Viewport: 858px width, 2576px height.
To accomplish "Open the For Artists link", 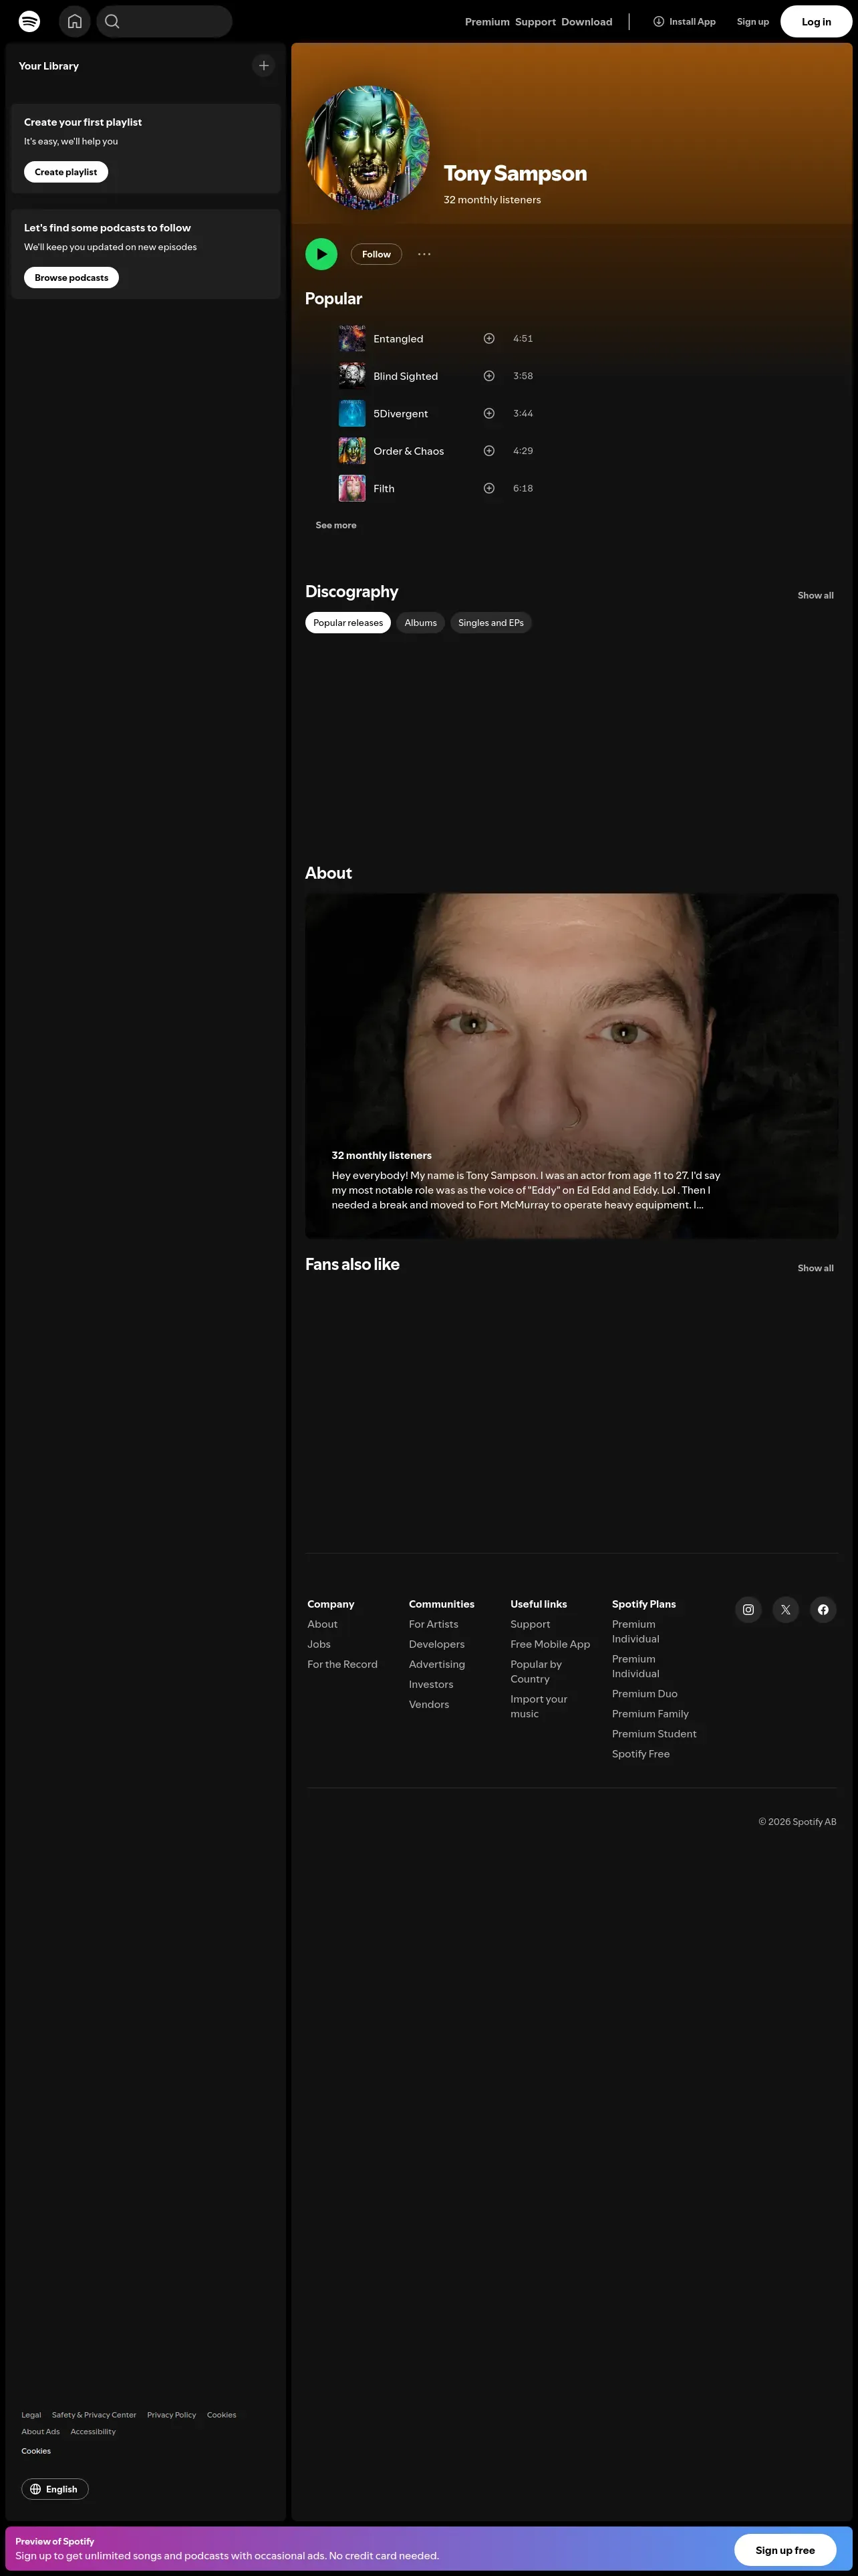I will (x=434, y=1624).
